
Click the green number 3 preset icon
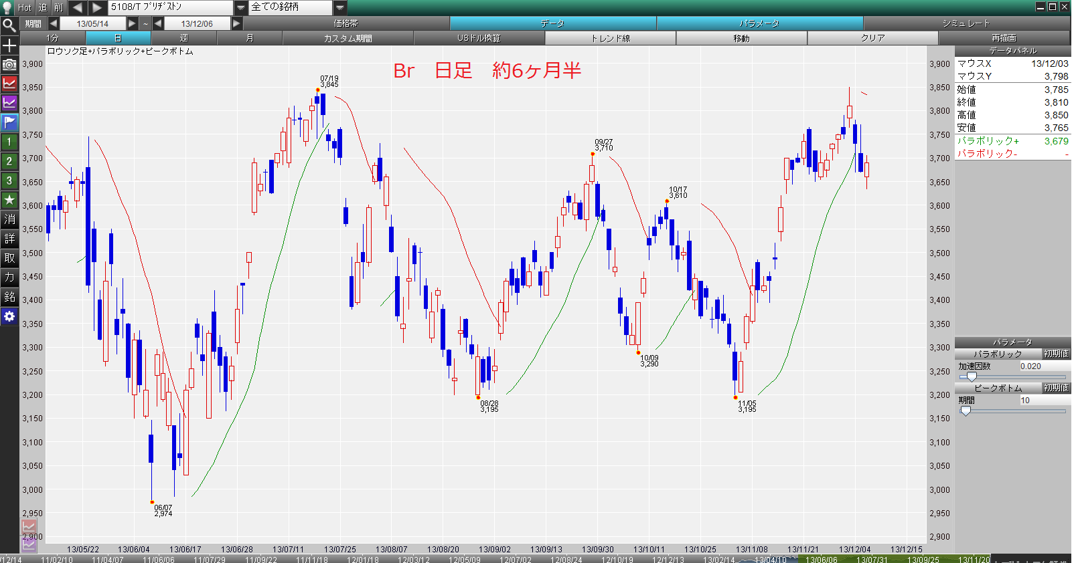click(9, 181)
